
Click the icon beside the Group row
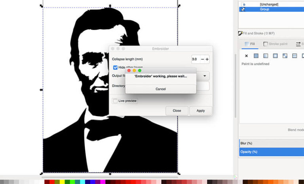(x=243, y=9)
